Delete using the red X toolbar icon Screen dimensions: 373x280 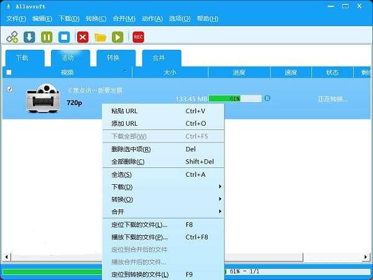click(83, 37)
